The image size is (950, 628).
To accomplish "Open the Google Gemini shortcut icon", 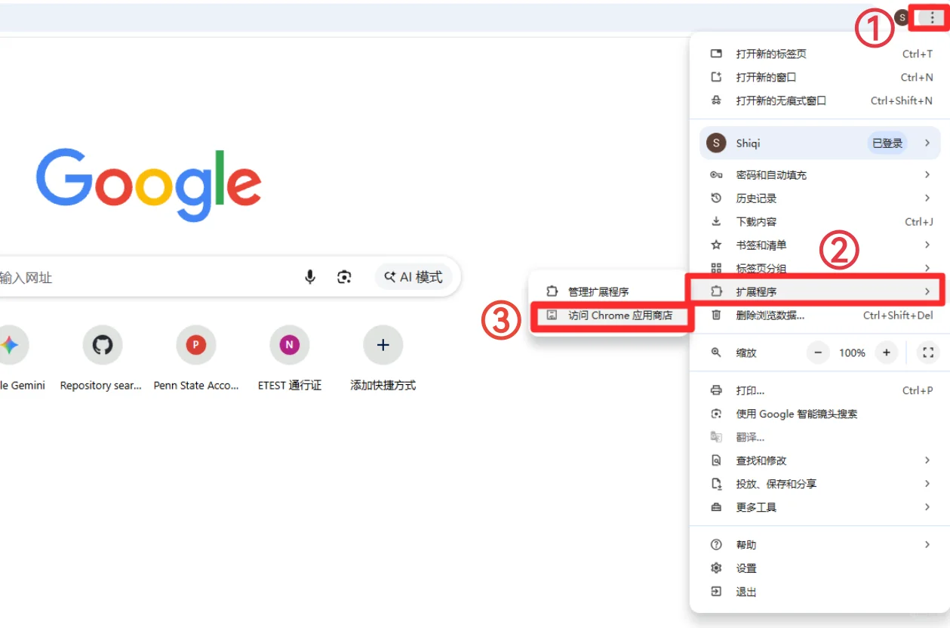I will 9,344.
